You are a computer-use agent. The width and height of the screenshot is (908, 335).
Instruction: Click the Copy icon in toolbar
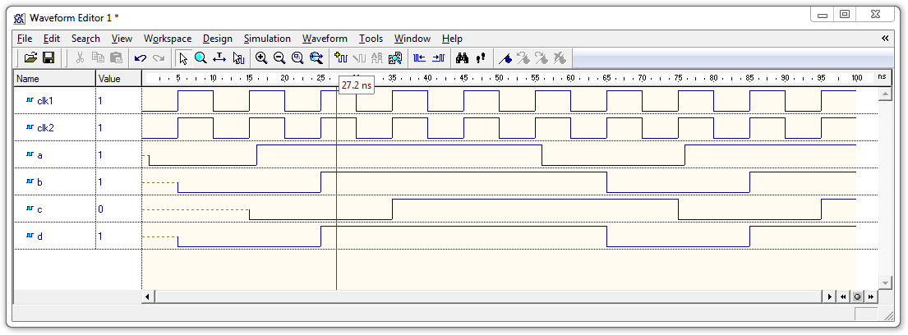(x=98, y=57)
